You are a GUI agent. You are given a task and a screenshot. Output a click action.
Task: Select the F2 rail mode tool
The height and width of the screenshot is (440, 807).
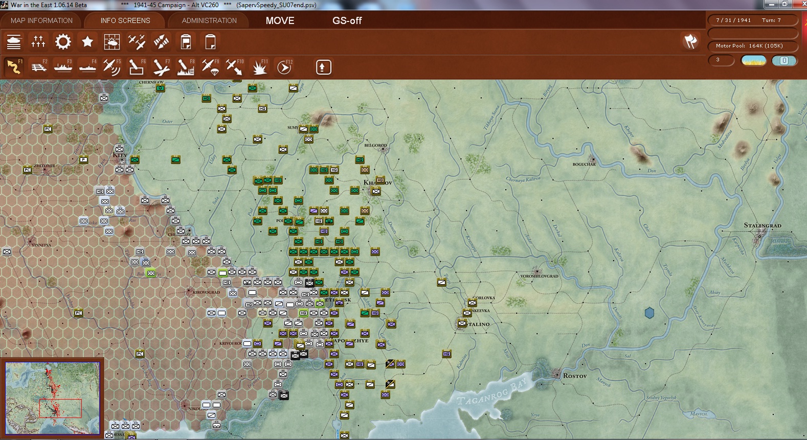[38, 67]
